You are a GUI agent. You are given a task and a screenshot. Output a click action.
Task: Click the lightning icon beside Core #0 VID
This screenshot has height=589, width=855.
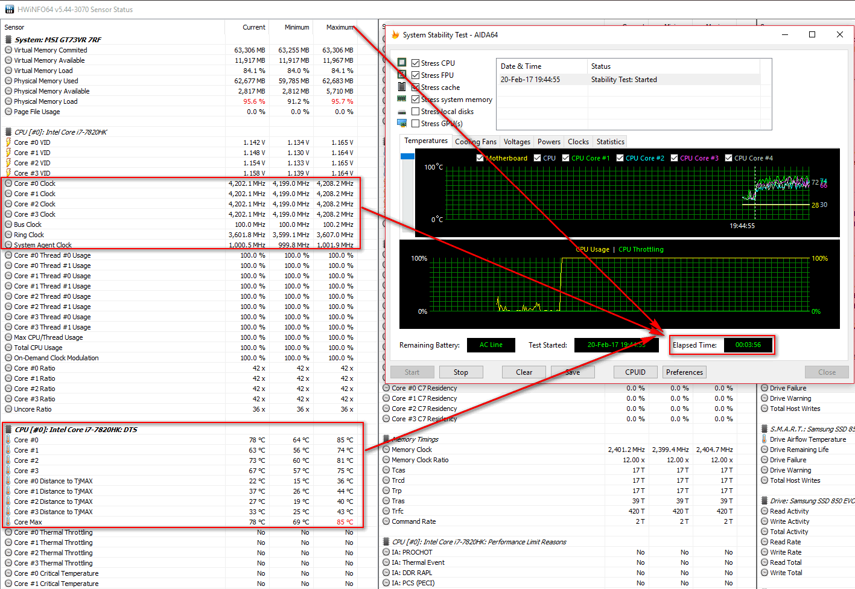[x=8, y=142]
